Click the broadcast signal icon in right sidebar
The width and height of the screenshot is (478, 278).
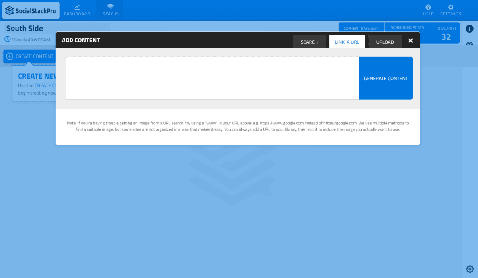click(470, 44)
